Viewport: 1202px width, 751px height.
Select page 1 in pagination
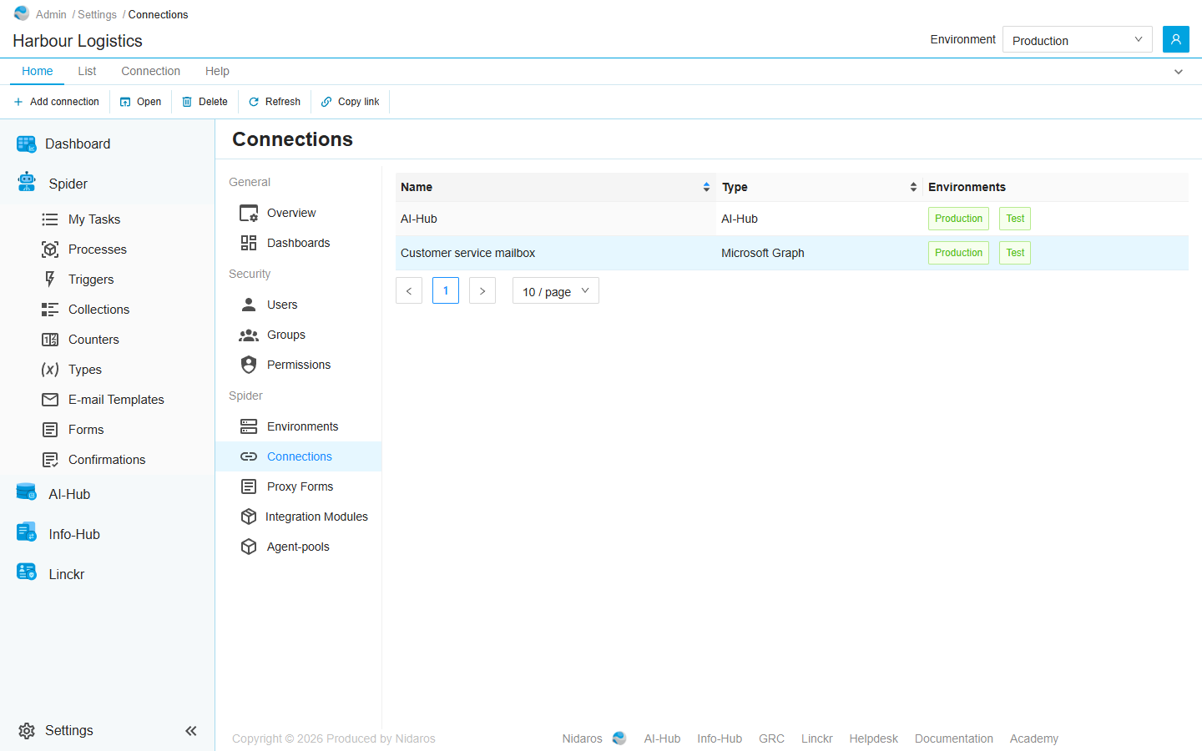point(446,290)
